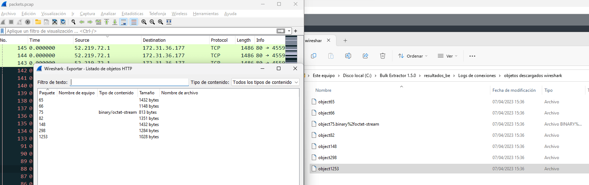Open capture options gear icon
589x185 pixels.
tap(28, 22)
